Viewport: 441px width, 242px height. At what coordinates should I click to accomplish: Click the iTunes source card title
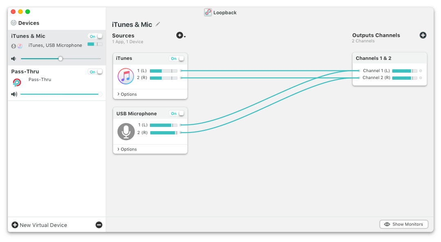[x=124, y=58]
